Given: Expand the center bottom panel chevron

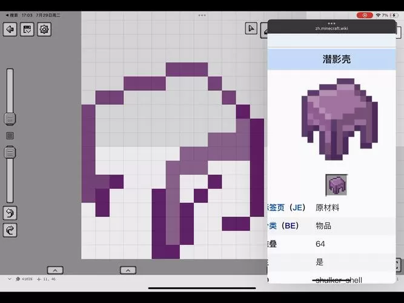Looking at the screenshot, I should click(x=128, y=270).
